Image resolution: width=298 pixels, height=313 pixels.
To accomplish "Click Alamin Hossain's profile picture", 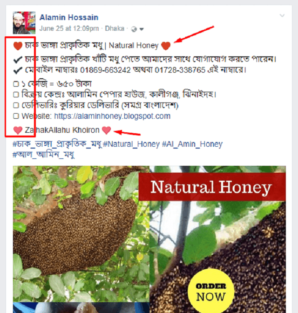I will pyautogui.click(x=24, y=23).
